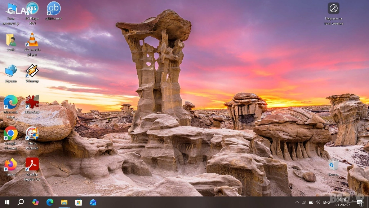Click the taskbar search magnifier
The height and width of the screenshot is (208, 369).
[21, 202]
